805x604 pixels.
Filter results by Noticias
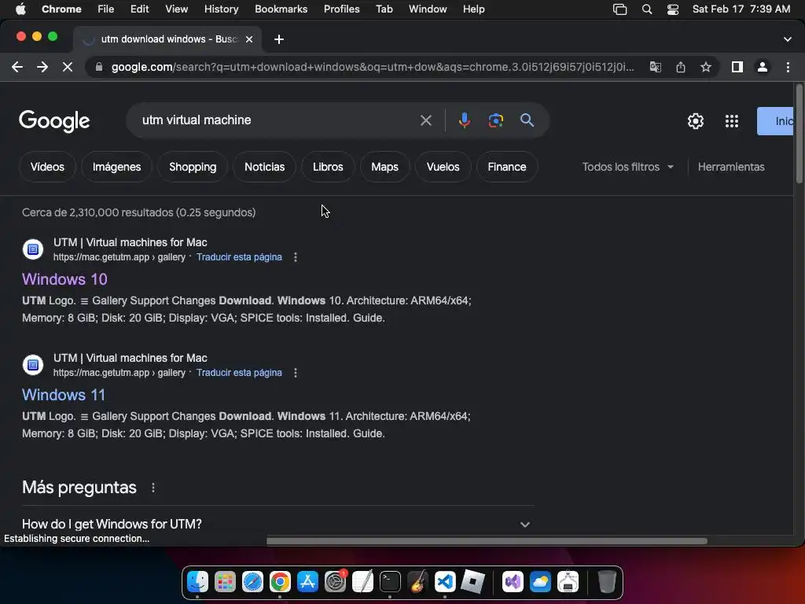click(x=264, y=167)
